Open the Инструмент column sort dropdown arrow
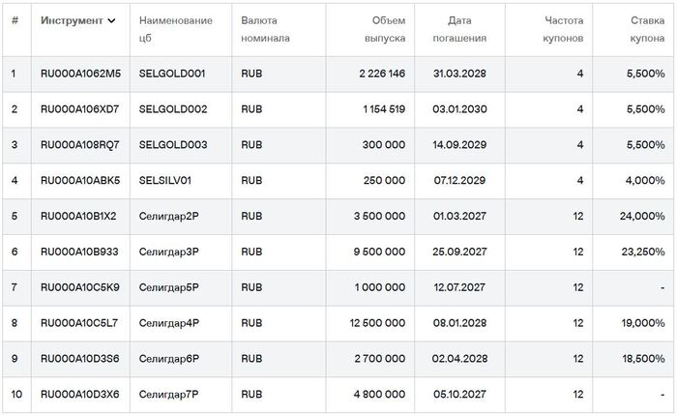This screenshot has height=416, width=677. pyautogui.click(x=112, y=20)
